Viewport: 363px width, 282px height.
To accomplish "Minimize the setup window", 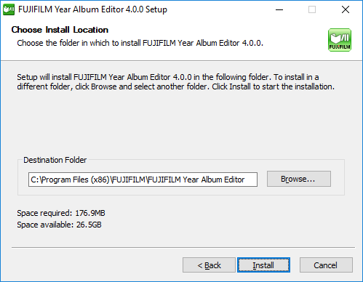I will point(279,9).
